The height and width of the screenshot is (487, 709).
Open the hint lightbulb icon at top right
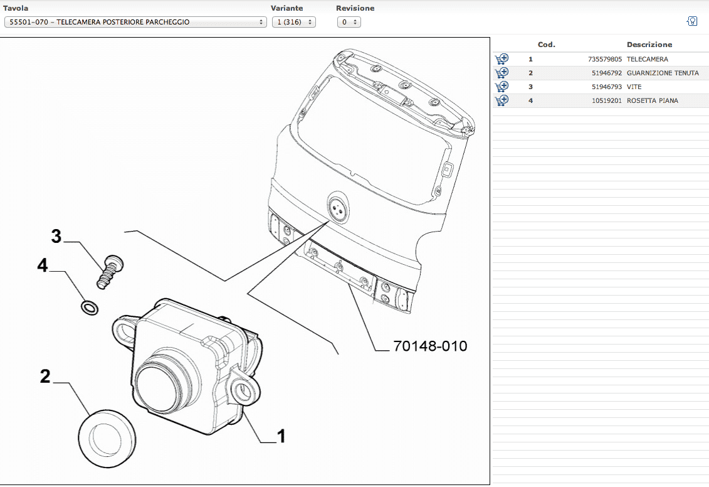click(x=692, y=21)
